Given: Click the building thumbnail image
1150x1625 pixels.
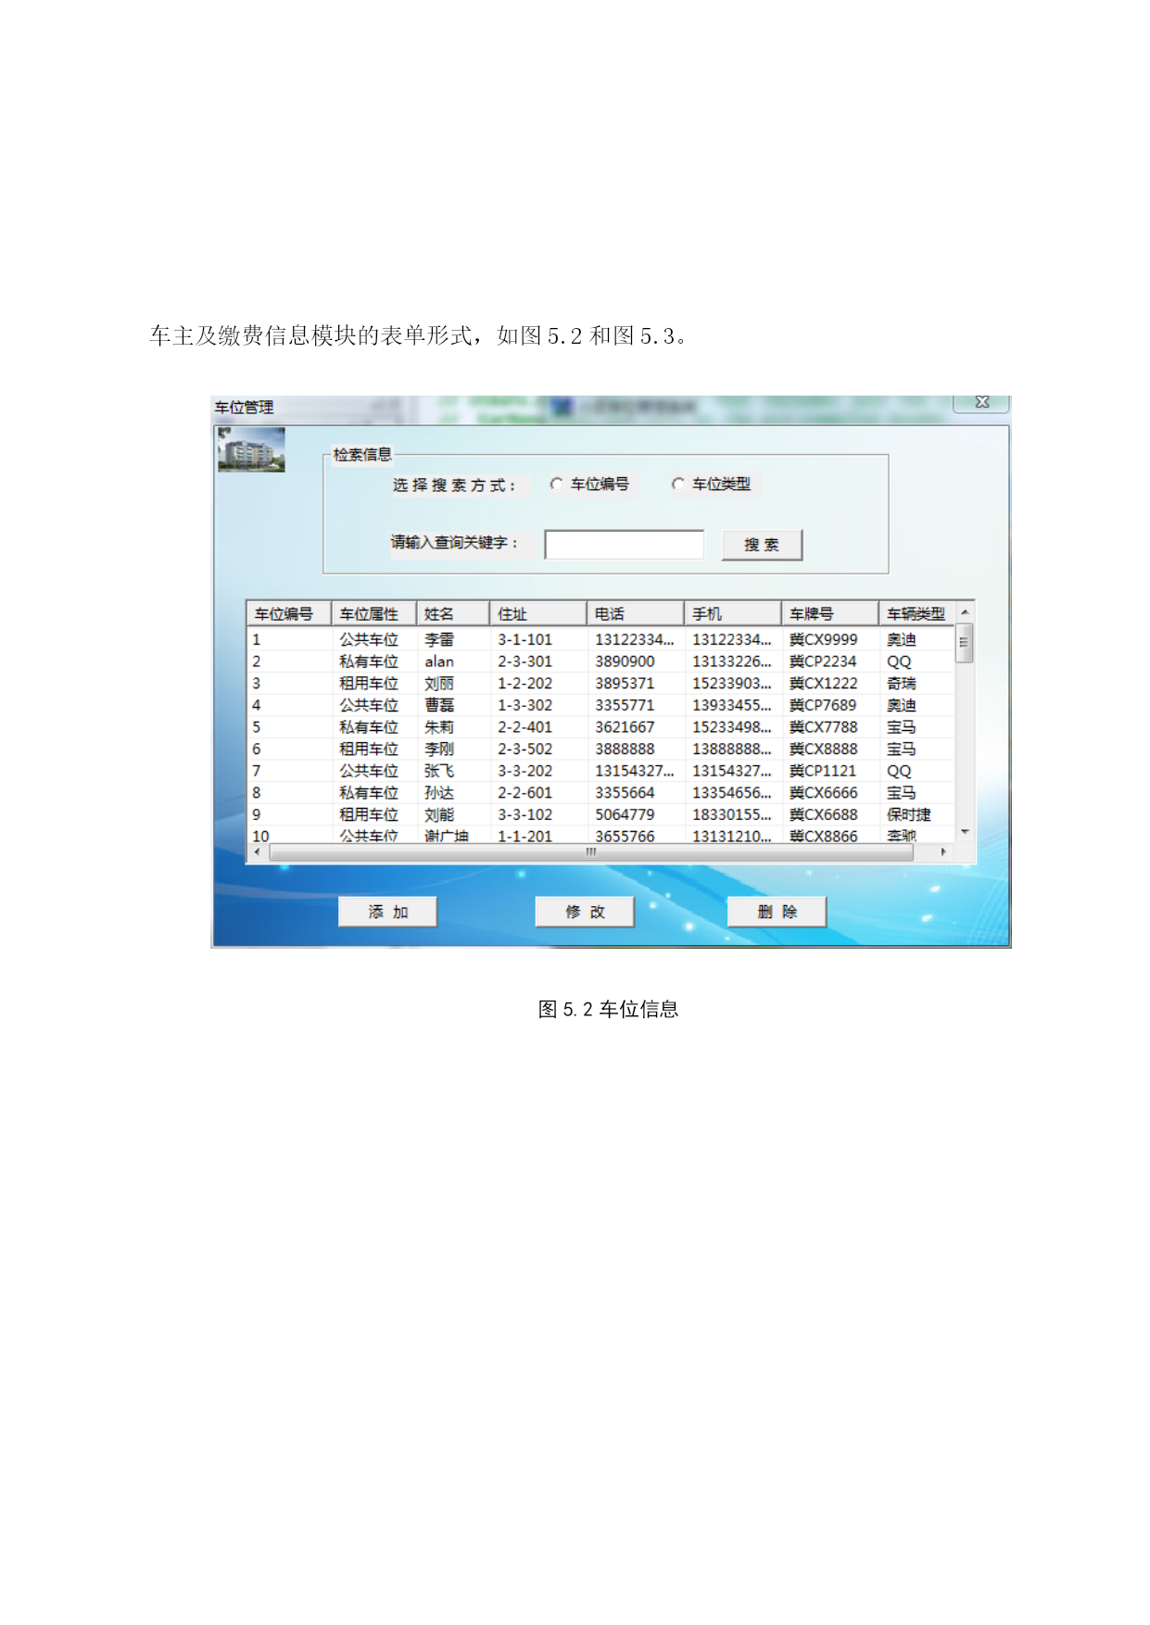Looking at the screenshot, I should point(251,449).
